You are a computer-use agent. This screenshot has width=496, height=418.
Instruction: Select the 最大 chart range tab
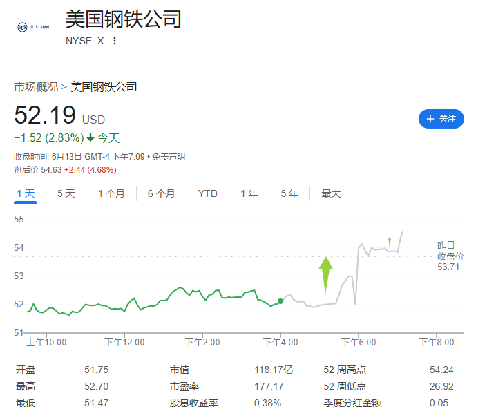[331, 193]
